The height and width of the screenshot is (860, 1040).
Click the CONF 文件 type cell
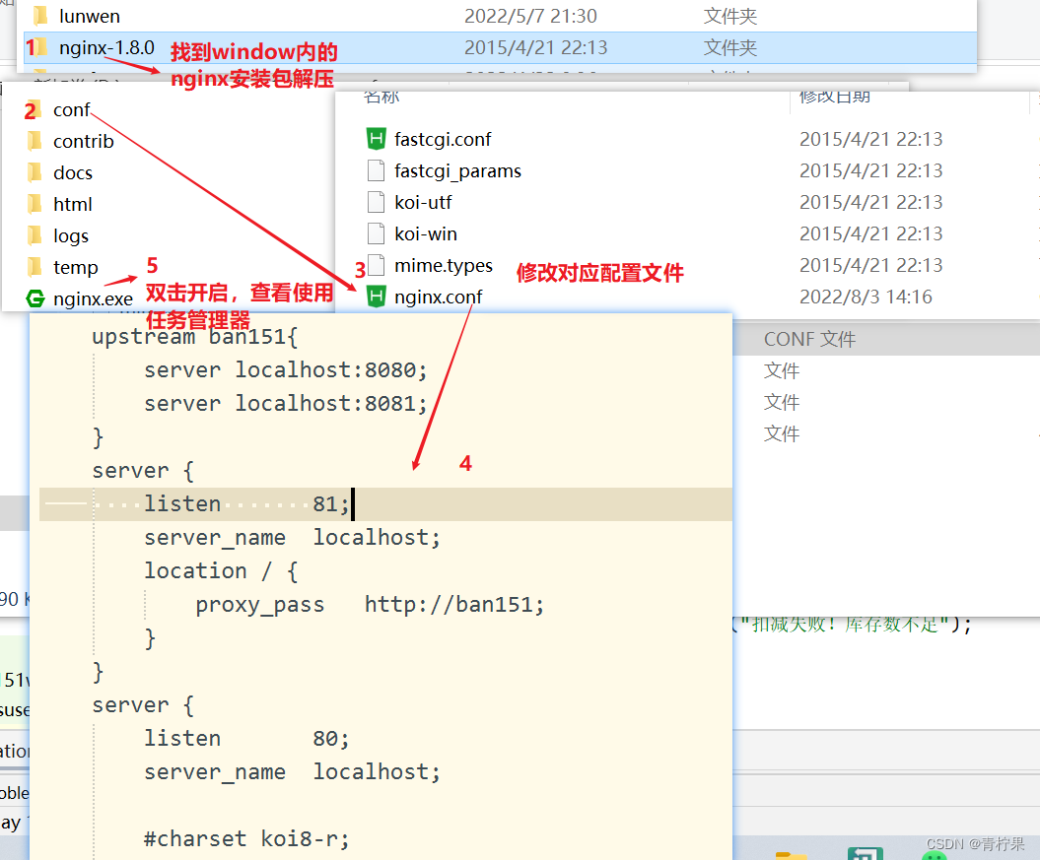809,339
